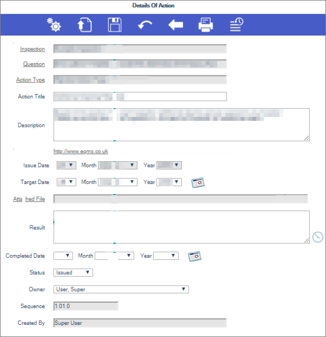Open the Target Date calendar picker icon
Screen dimensions: 326x337
(198, 182)
